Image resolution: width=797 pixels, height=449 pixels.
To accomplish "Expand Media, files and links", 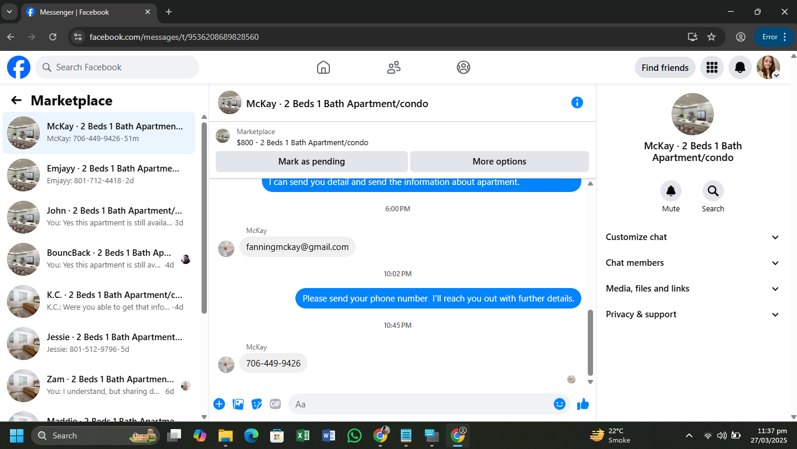I will click(693, 289).
